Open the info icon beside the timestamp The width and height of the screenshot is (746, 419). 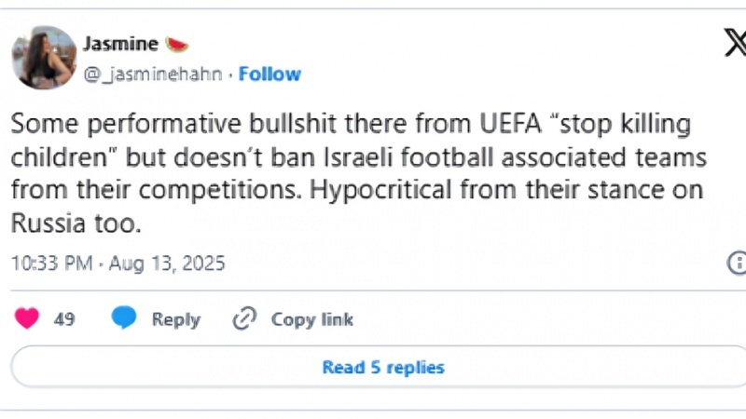tap(737, 263)
